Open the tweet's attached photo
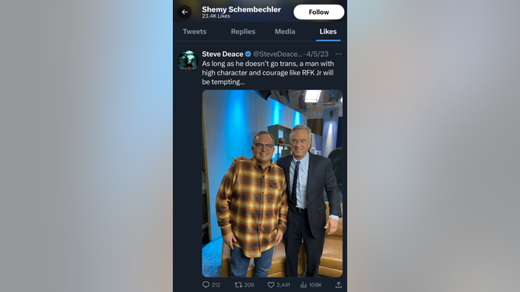Screen dimensions: 520x292 pyautogui.click(x=272, y=183)
